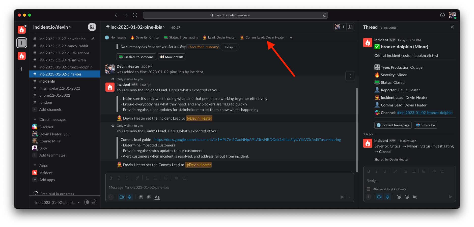The image size is (474, 227).
Task: Close the Thread panel
Action: click(452, 27)
